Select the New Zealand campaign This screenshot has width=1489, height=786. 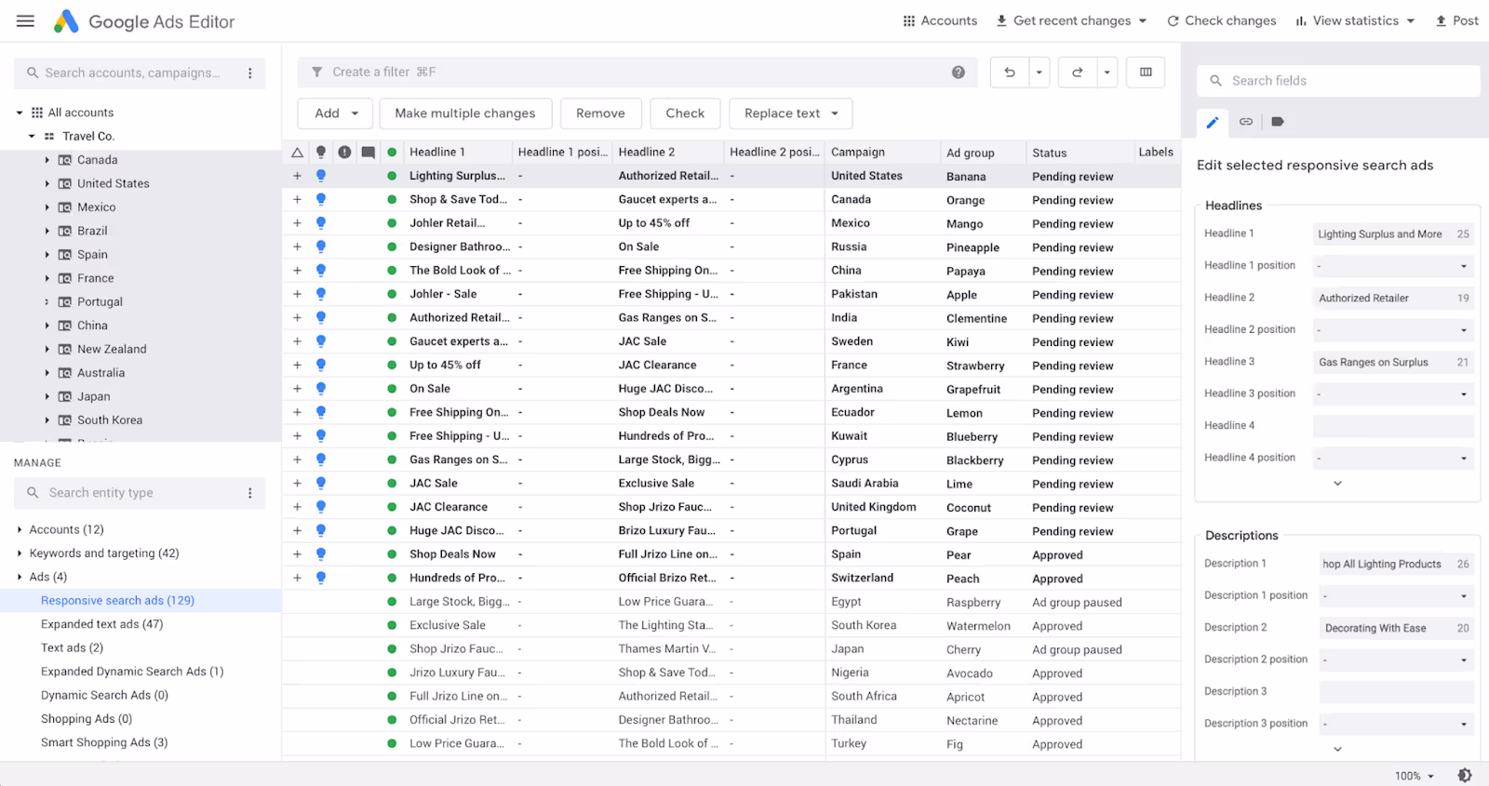coord(112,349)
